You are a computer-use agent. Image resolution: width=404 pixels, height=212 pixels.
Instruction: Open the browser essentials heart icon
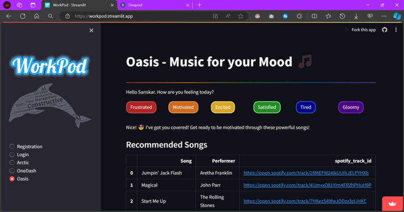370,16
